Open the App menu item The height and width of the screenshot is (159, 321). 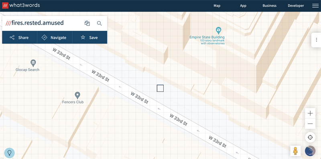click(243, 6)
